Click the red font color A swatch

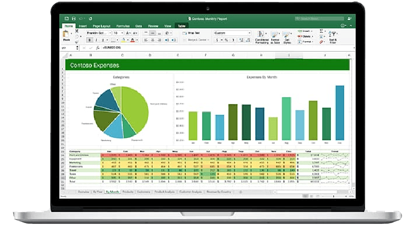(132, 40)
